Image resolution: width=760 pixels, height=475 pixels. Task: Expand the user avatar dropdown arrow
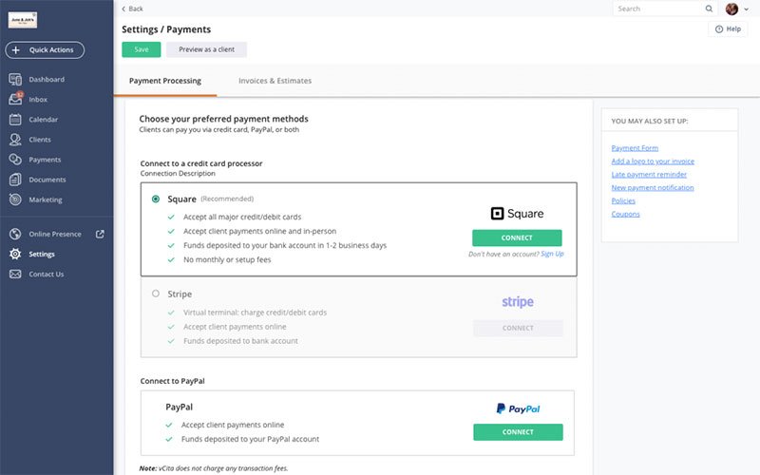pyautogui.click(x=746, y=9)
